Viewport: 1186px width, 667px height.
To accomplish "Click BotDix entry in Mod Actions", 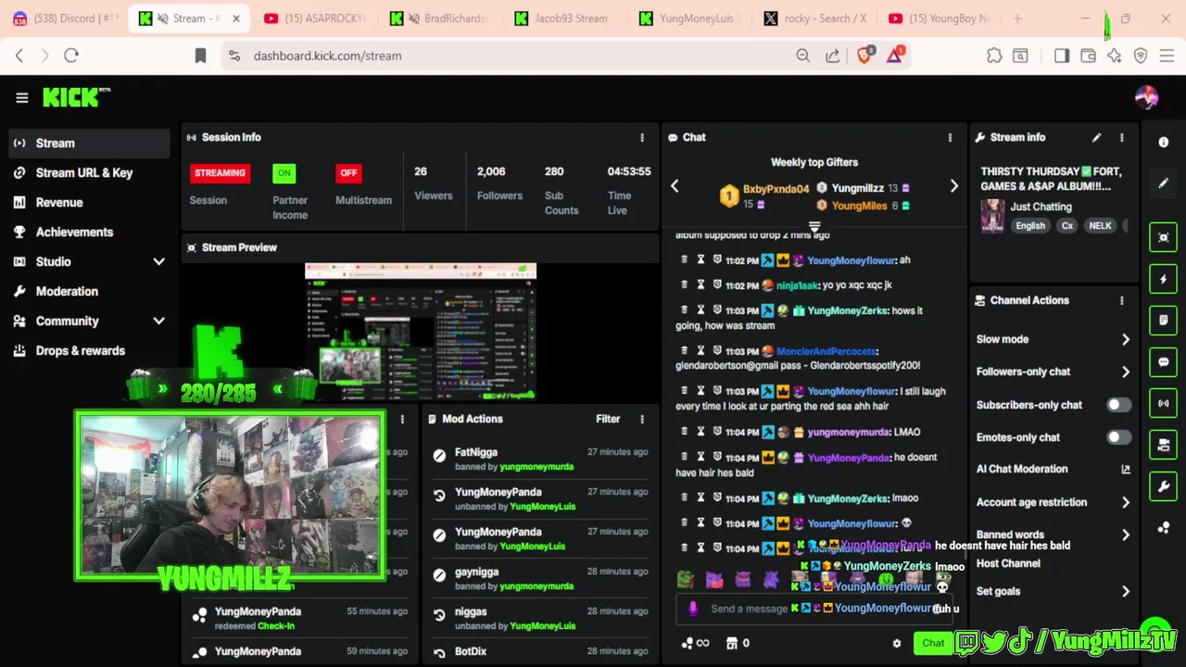I will coord(539,651).
